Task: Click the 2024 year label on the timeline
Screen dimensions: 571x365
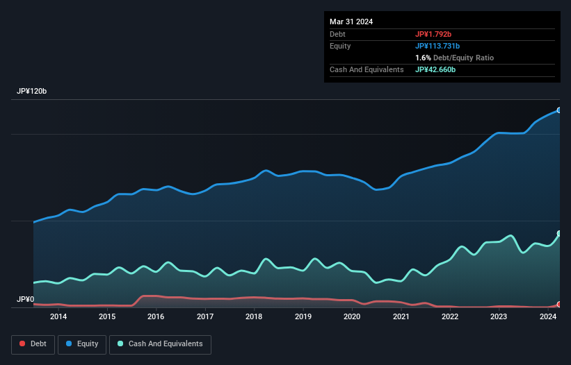Action: tap(548, 317)
